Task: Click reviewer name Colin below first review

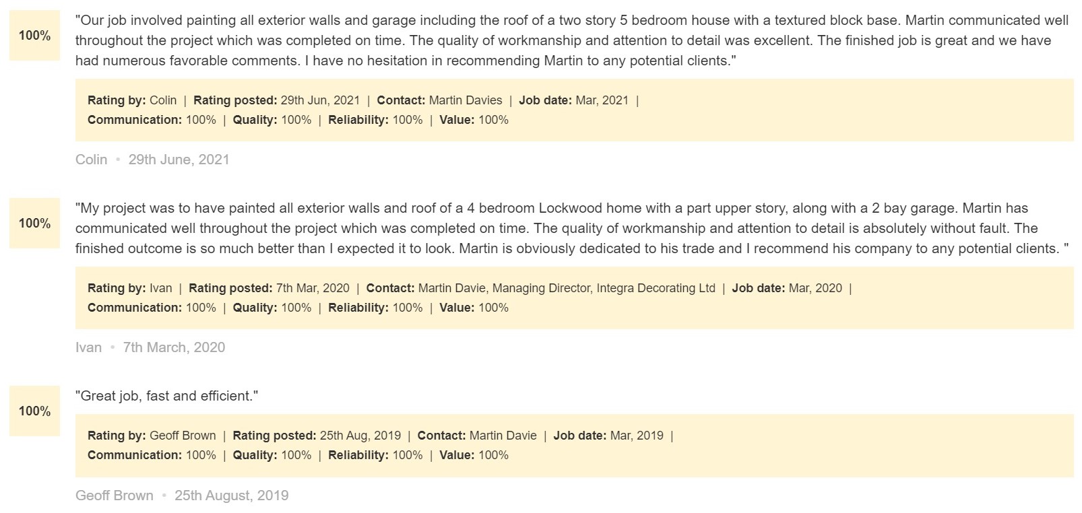Action: [92, 160]
